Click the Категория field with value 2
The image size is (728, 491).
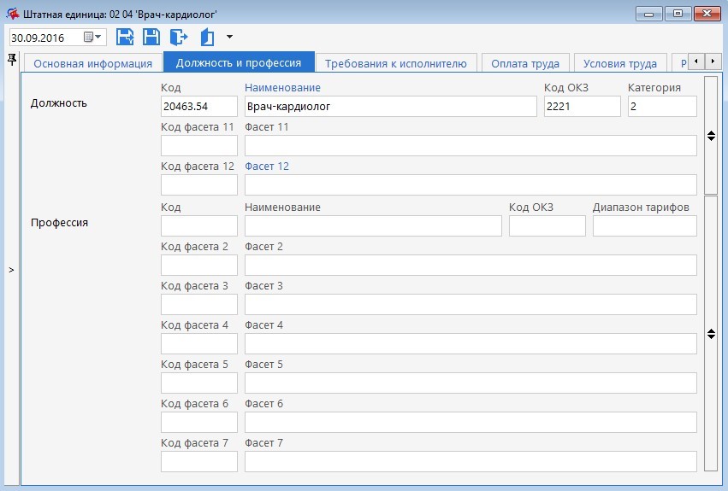pos(662,106)
